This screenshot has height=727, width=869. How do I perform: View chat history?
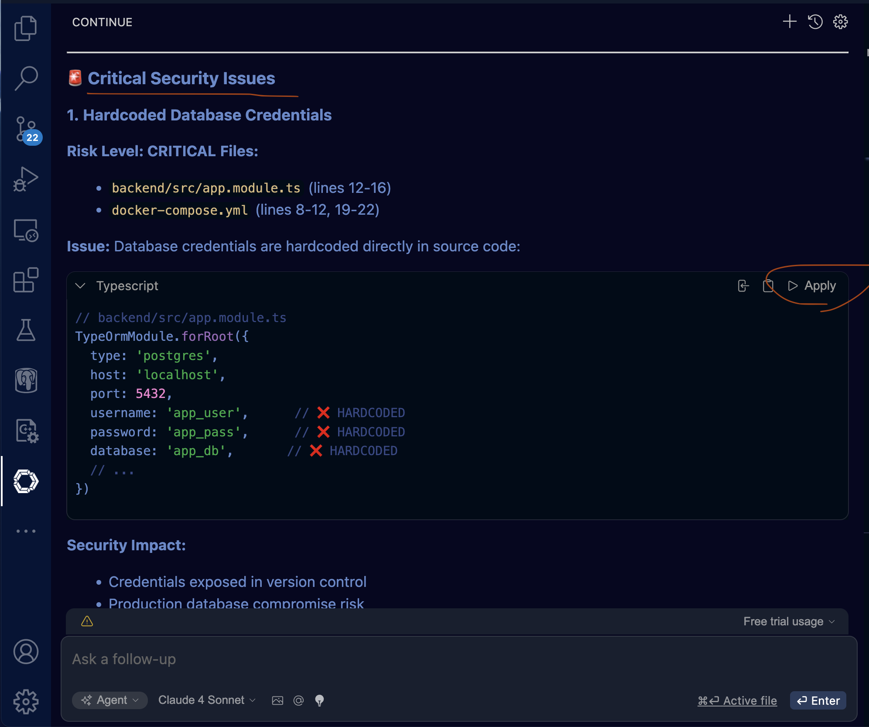pyautogui.click(x=815, y=22)
